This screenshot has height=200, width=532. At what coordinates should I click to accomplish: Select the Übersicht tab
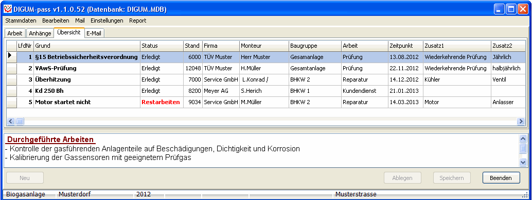tap(69, 32)
